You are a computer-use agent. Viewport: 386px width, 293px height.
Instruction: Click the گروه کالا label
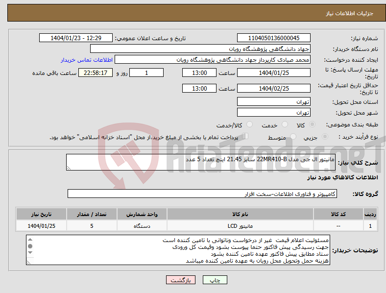click(365, 194)
